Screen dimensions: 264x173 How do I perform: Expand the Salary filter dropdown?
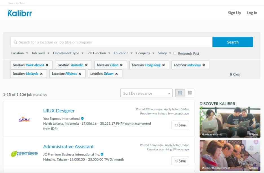pyautogui.click(x=164, y=53)
